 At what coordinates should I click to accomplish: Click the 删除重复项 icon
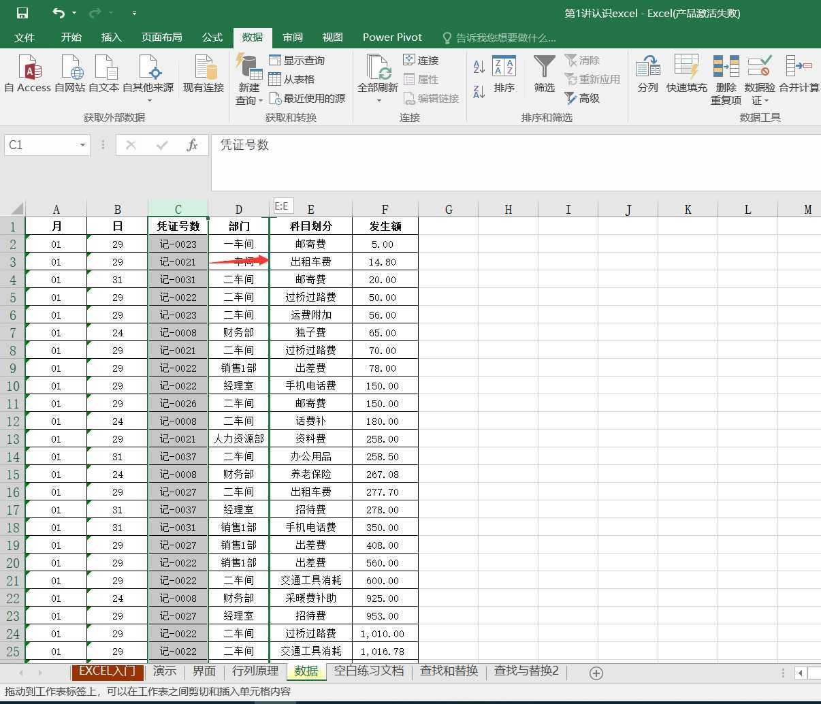pos(726,79)
